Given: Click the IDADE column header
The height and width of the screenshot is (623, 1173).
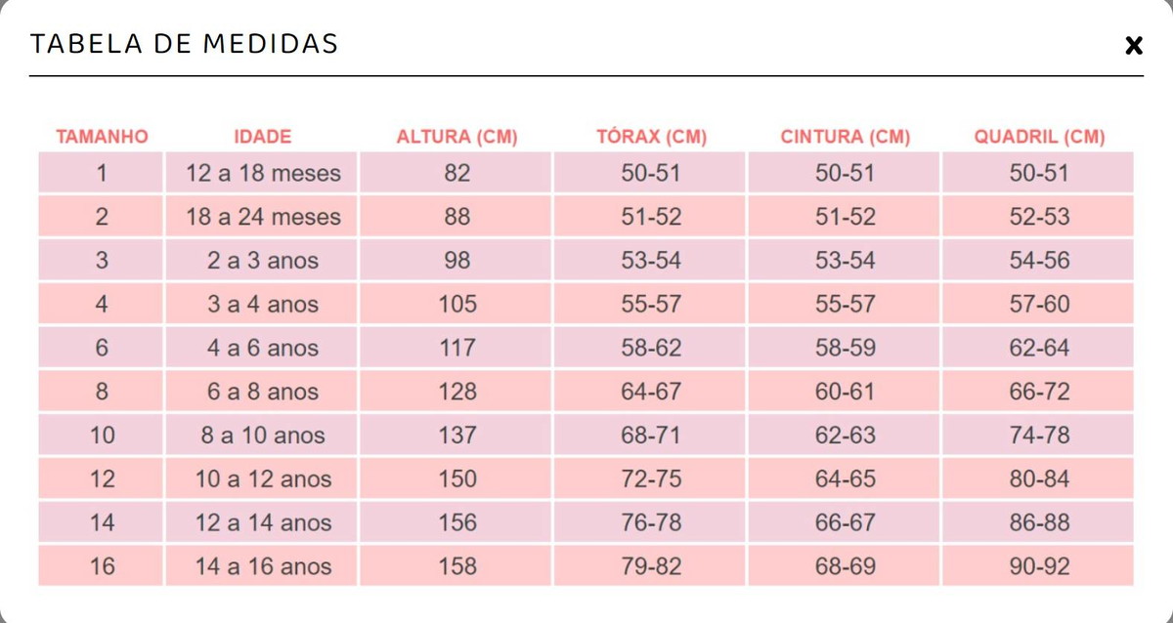Looking at the screenshot, I should coord(263,137).
